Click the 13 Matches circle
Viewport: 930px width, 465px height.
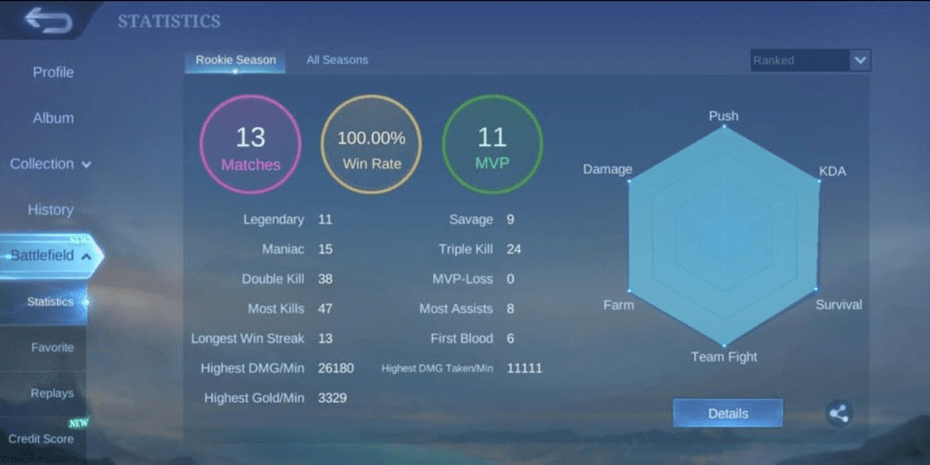coord(250,145)
